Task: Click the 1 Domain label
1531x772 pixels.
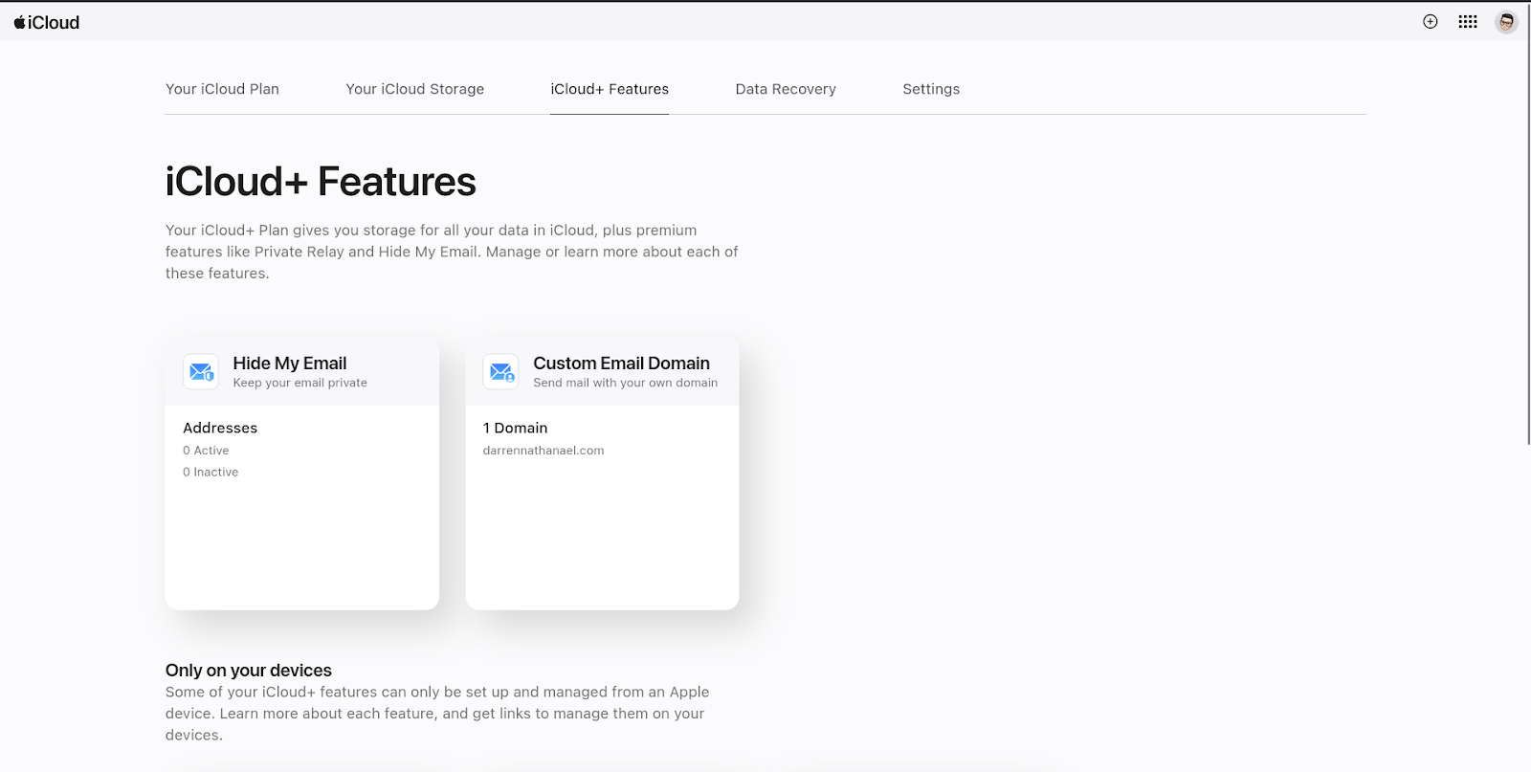Action: (515, 428)
